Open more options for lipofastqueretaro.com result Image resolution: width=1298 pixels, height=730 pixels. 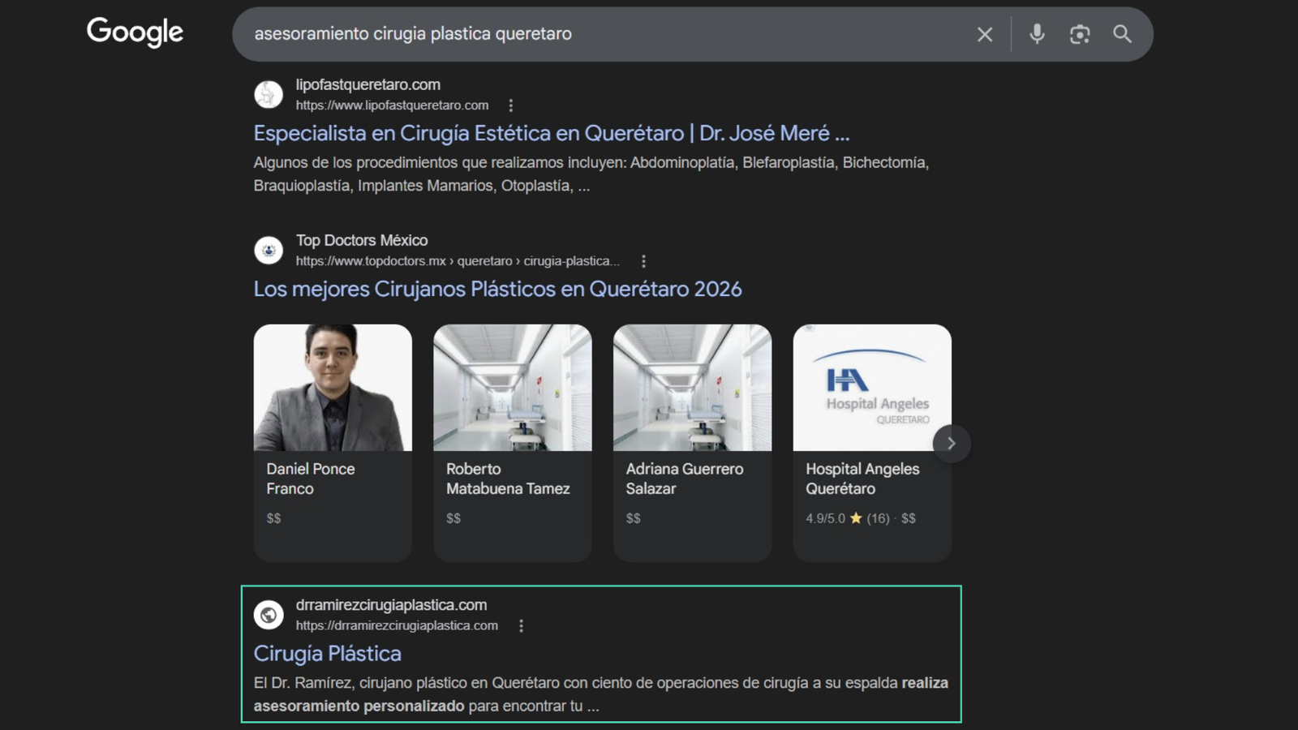pos(510,105)
